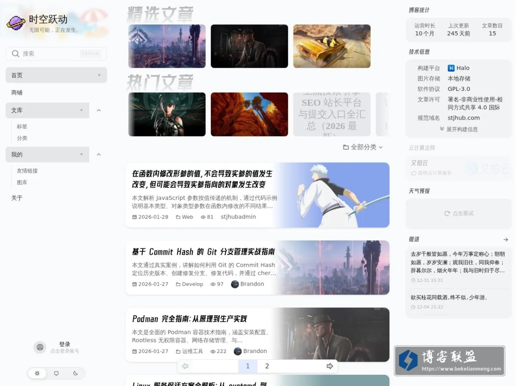Open the cyberpunk city featured thumbnail
Screen dimensions: 515x386
pos(167,46)
